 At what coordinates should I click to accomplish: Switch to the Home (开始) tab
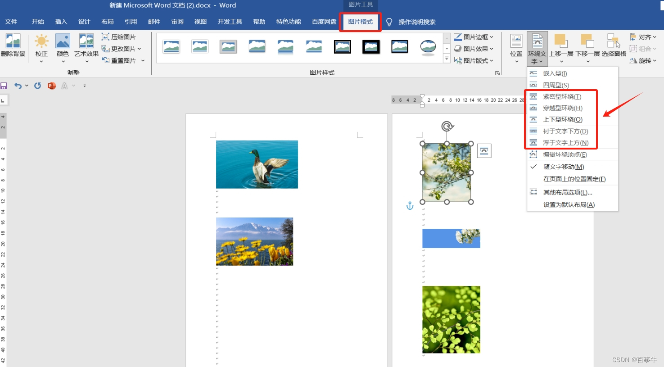38,22
